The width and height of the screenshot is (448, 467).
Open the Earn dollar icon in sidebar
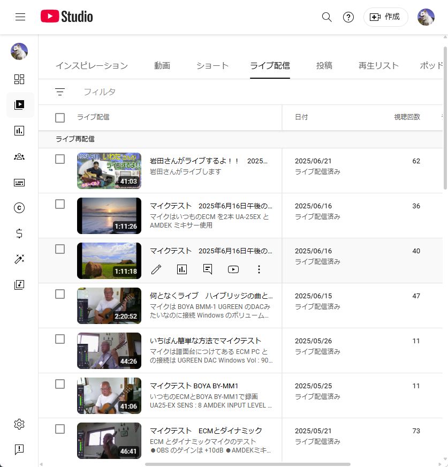coord(19,234)
